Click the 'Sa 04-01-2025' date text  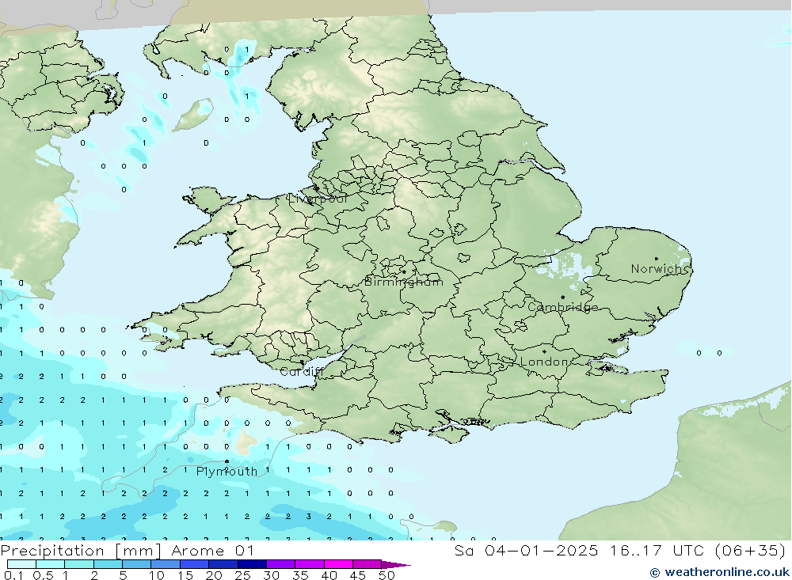[526, 550]
